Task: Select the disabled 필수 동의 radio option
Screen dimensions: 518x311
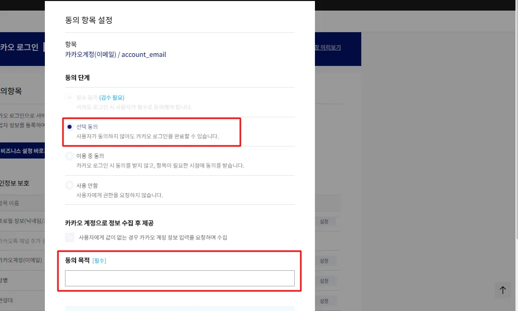Action: click(70, 98)
